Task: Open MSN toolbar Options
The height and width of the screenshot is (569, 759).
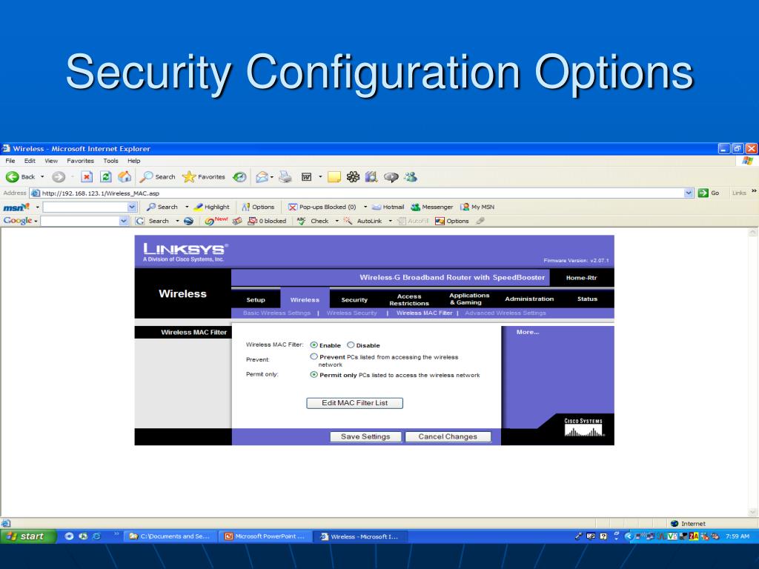Action: (x=259, y=207)
